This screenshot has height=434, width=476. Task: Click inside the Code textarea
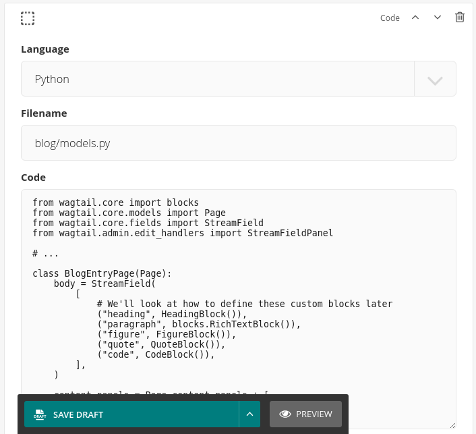click(239, 309)
